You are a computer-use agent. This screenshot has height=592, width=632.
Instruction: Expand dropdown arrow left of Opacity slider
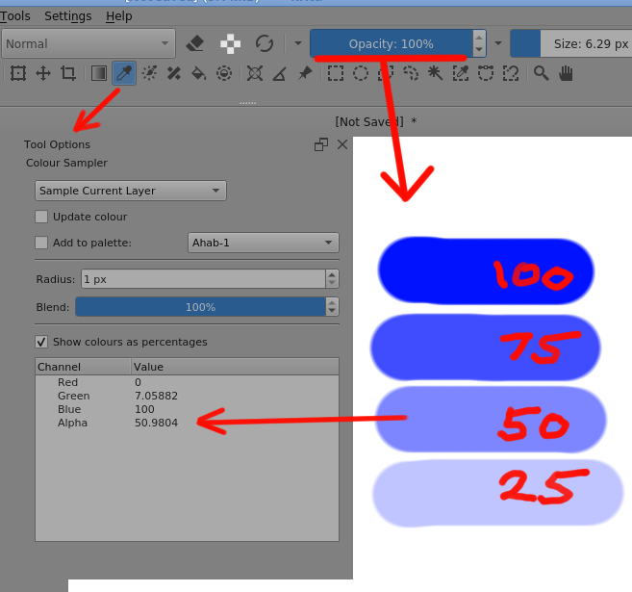click(298, 43)
